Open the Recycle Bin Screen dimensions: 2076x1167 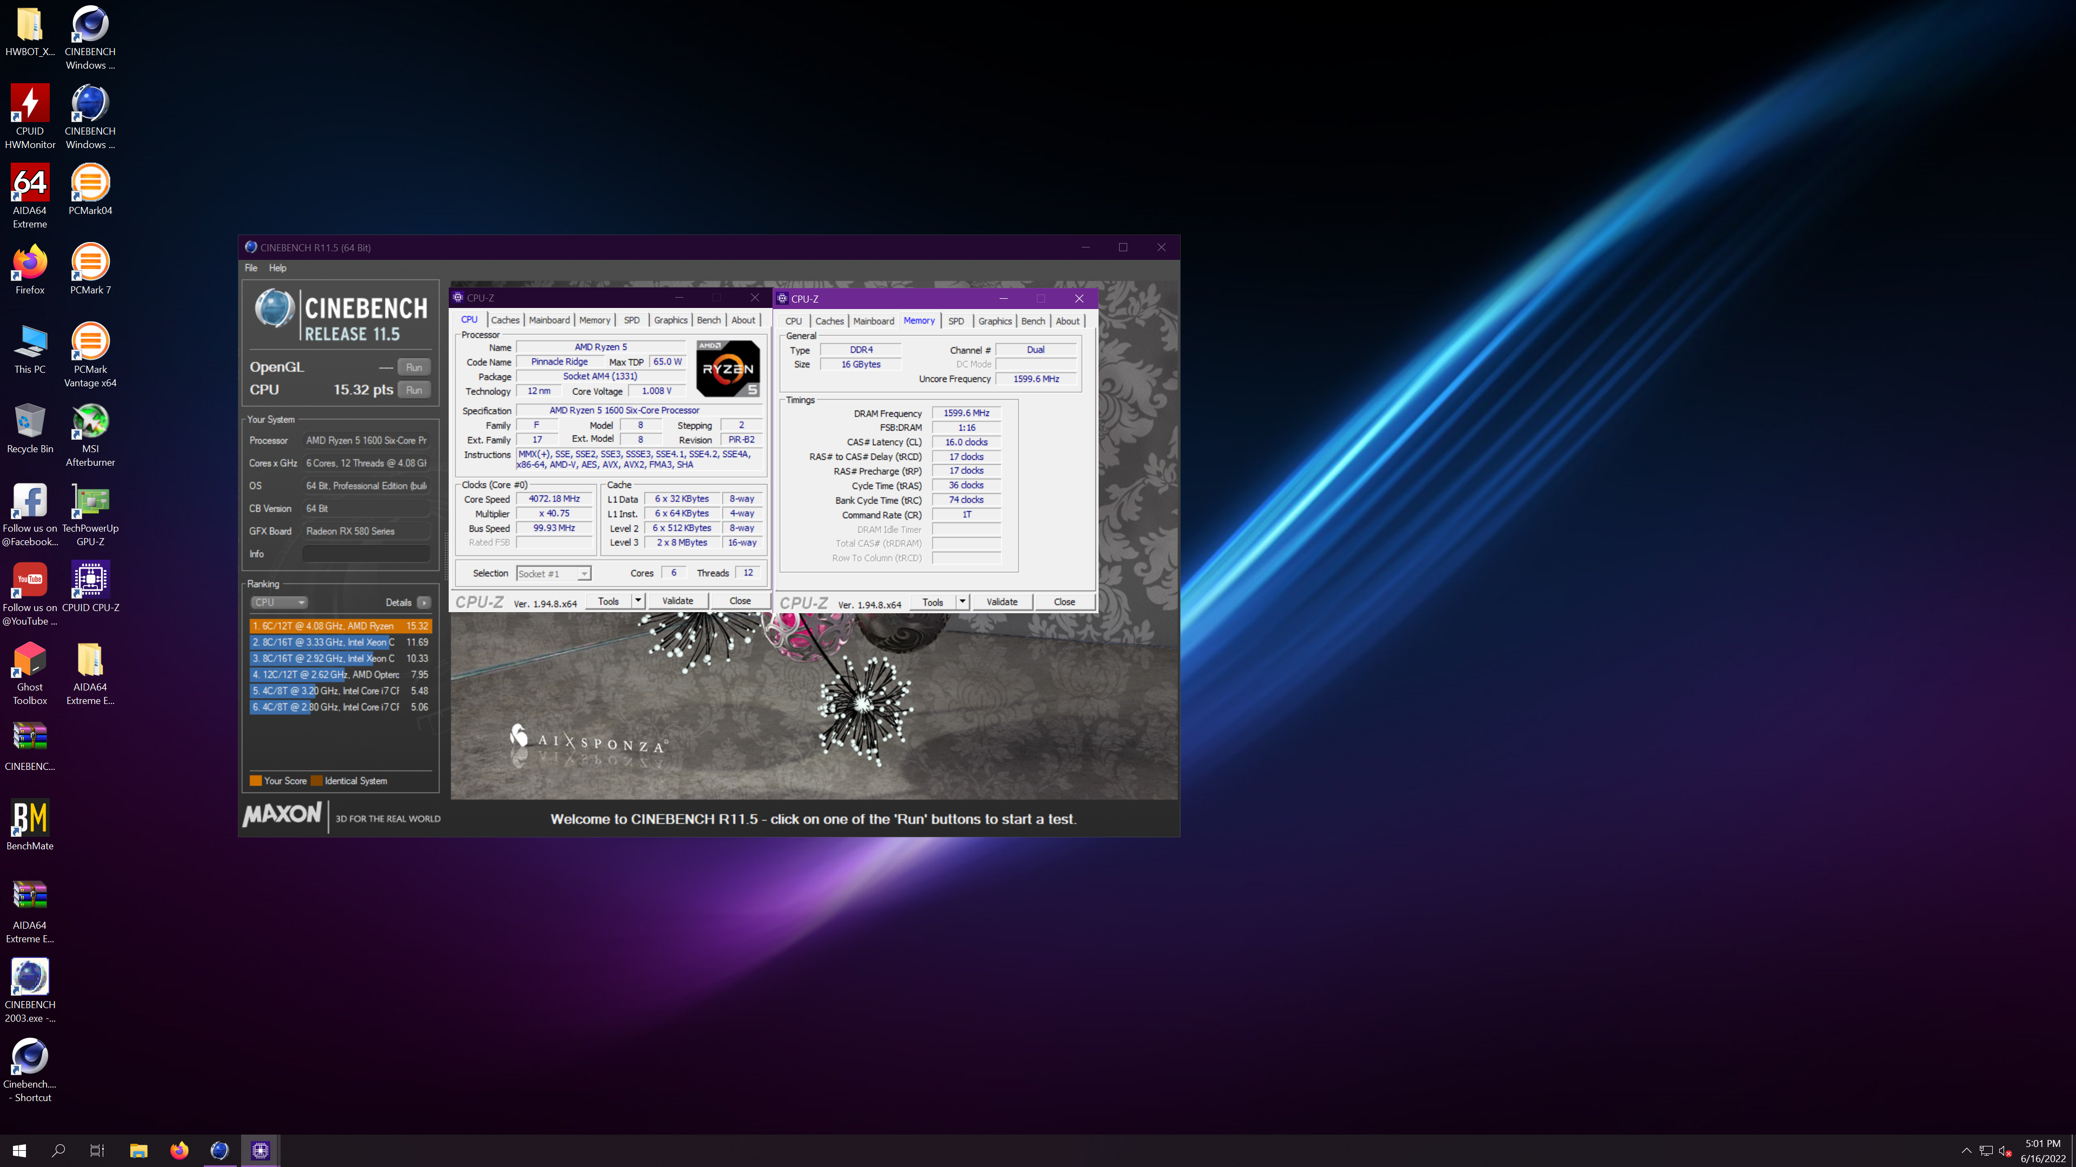(30, 428)
